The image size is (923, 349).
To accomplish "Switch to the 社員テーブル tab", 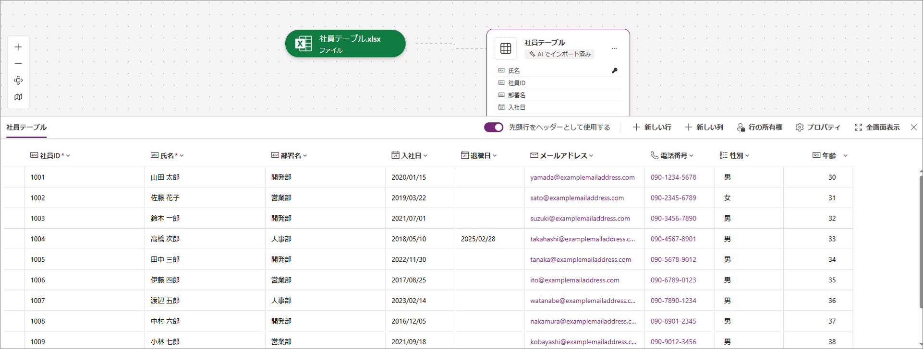I will [26, 128].
